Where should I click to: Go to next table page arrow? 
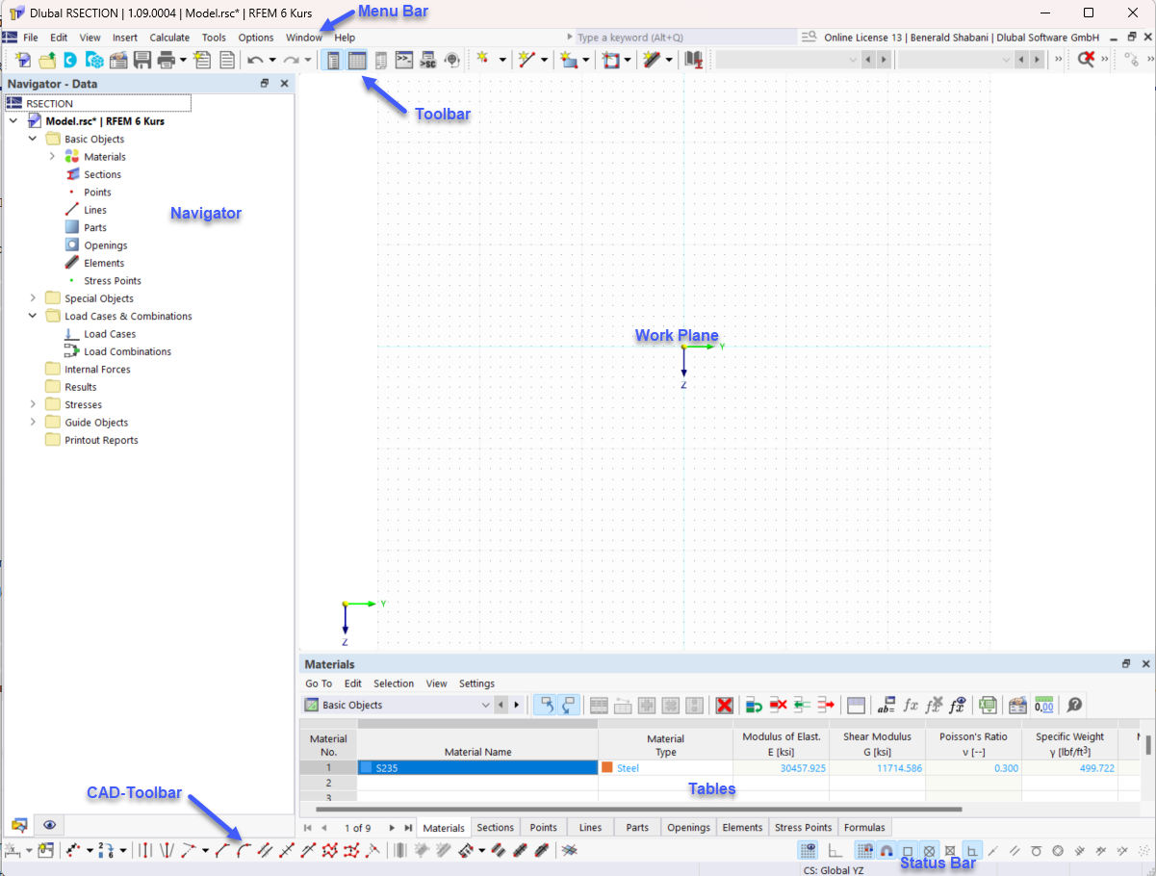click(x=392, y=827)
